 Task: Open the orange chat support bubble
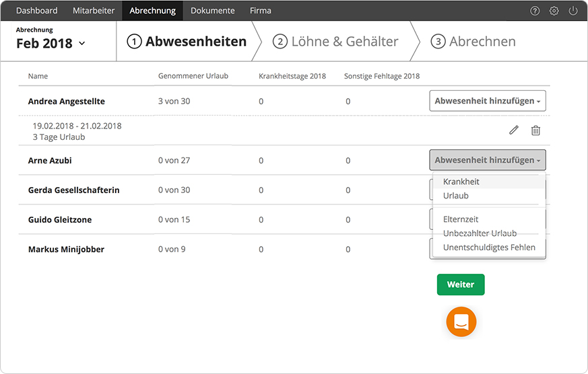pyautogui.click(x=461, y=322)
